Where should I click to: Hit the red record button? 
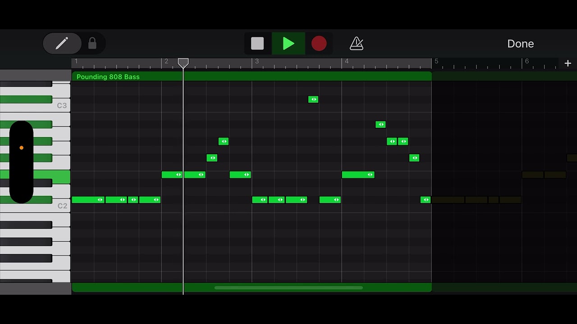click(319, 43)
